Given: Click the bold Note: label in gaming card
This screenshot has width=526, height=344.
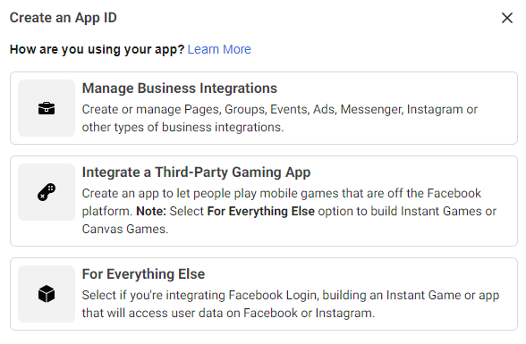Looking at the screenshot, I should (x=151, y=212).
